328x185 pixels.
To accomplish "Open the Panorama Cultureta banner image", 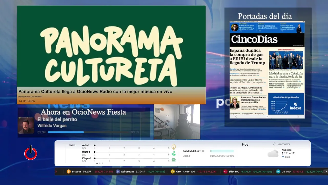I will pos(111,46).
